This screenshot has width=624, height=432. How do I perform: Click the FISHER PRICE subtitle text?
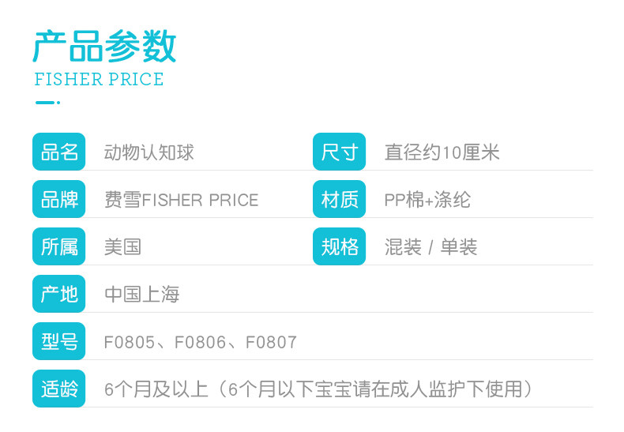(x=99, y=80)
